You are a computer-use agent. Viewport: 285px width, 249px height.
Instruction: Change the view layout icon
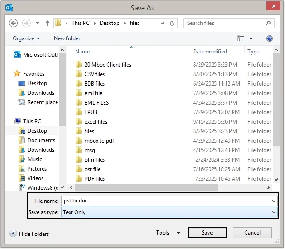tap(241, 38)
